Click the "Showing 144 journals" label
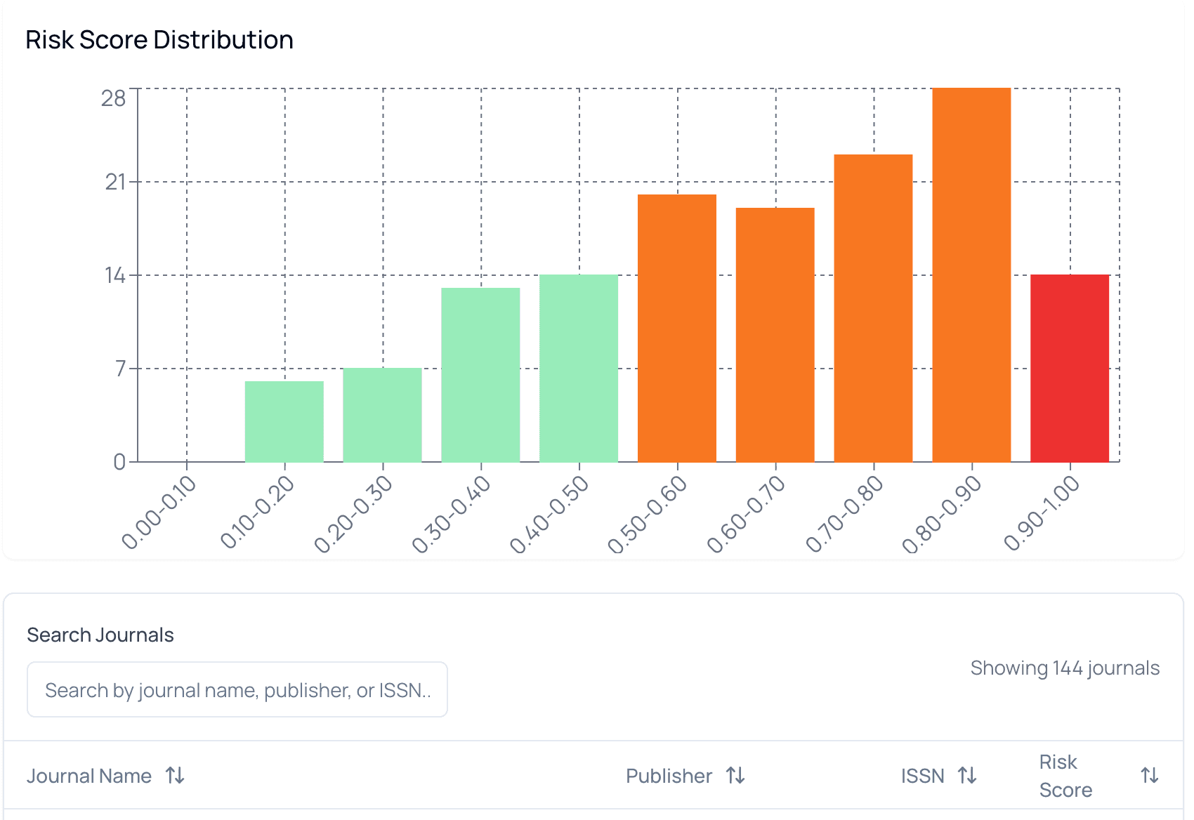Viewport: 1194px width, 820px height. [1065, 668]
